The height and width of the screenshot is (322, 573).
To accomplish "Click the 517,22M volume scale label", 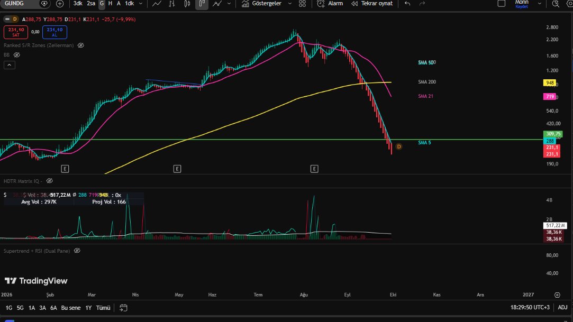I will 554,226.
